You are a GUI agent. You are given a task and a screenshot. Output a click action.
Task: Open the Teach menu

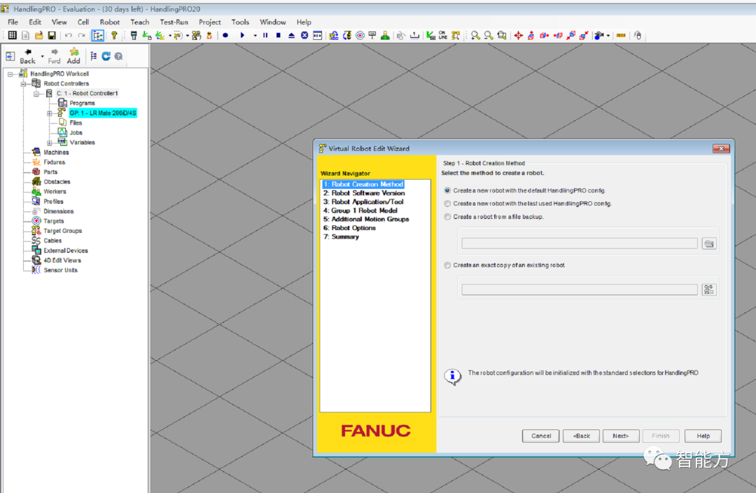tap(140, 22)
